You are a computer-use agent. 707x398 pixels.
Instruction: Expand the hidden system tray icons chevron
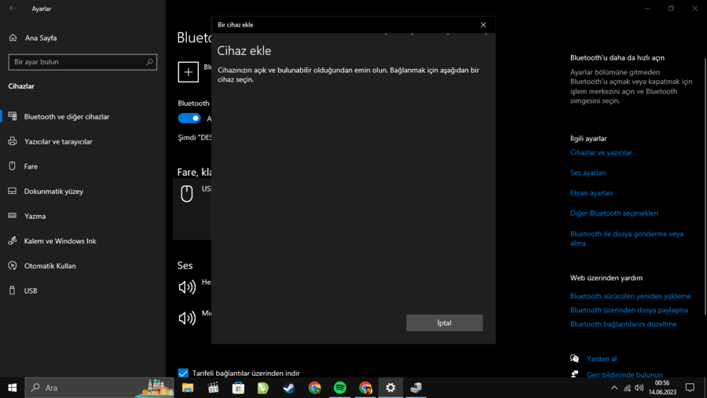pyautogui.click(x=614, y=388)
